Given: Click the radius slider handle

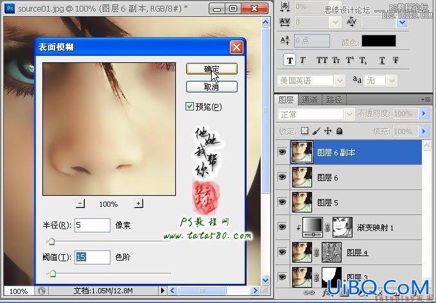Looking at the screenshot, I should tap(51, 242).
